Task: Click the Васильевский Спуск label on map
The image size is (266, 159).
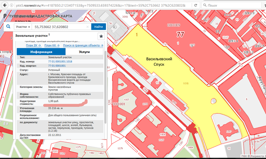Action: coord(159,61)
